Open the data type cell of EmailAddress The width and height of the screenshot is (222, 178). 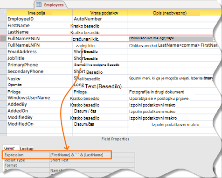click(100, 52)
